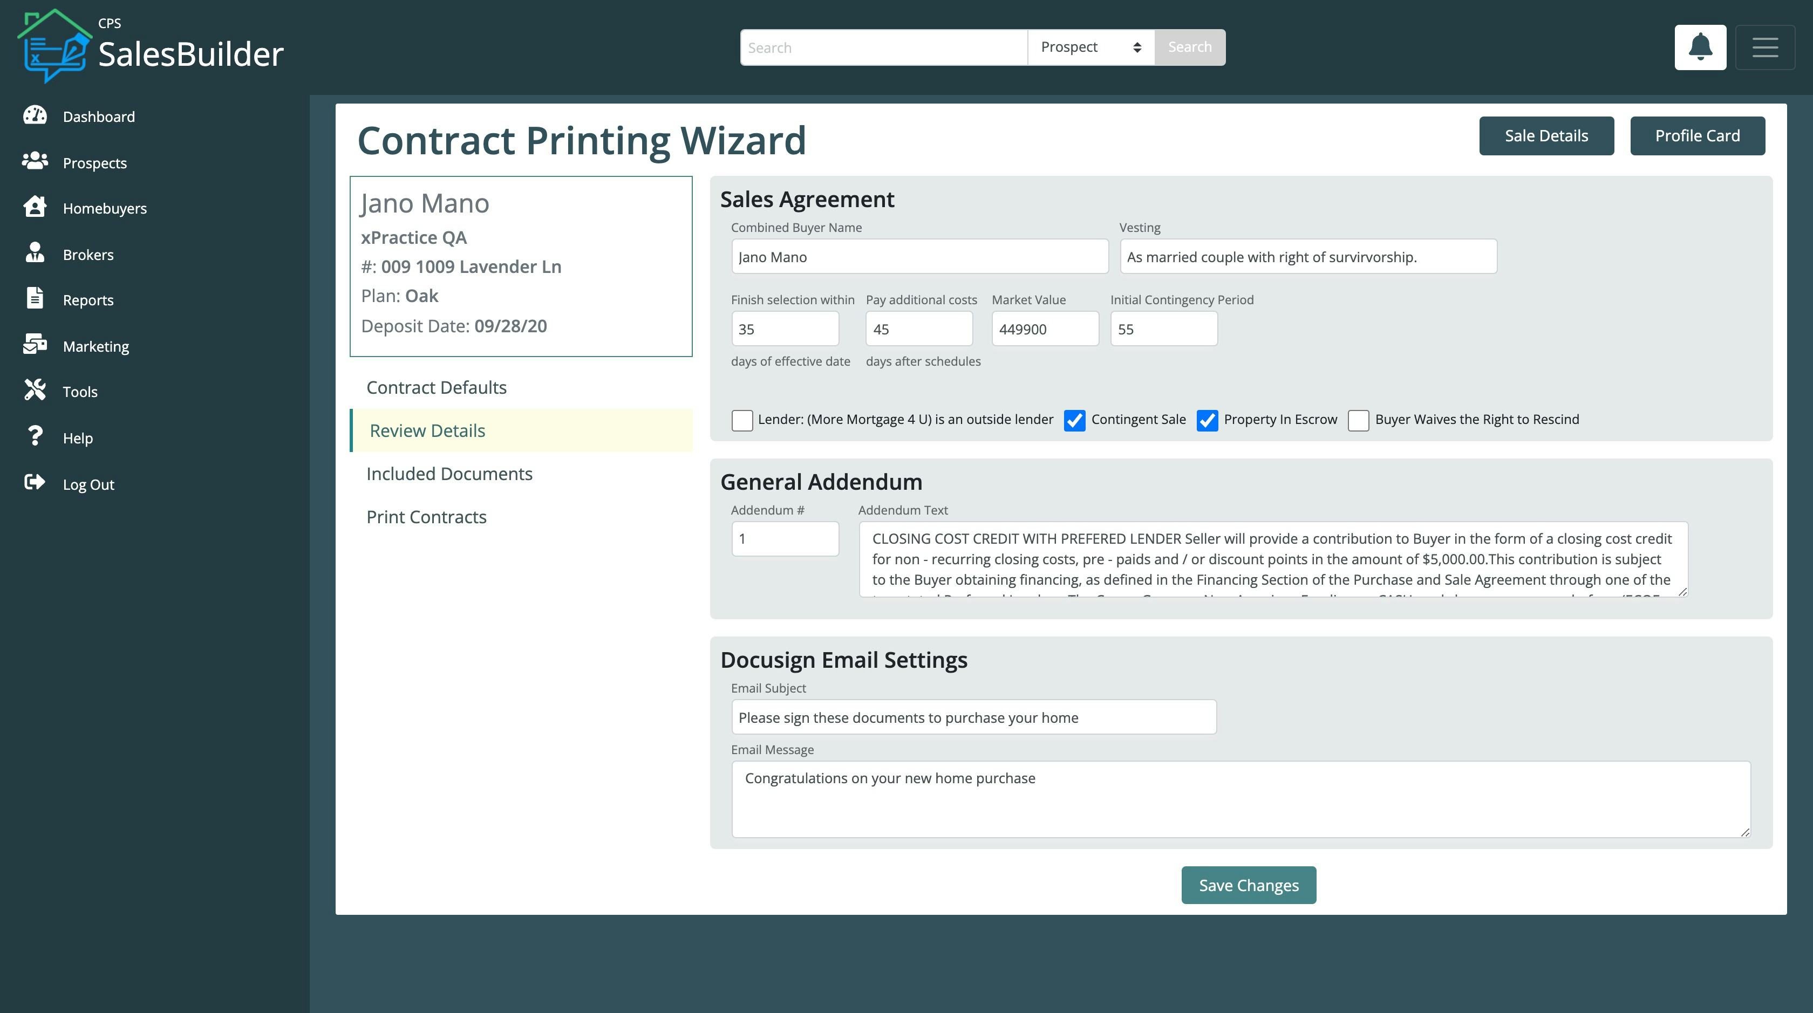This screenshot has width=1813, height=1013.
Task: Click the Prospects people icon
Action: click(x=35, y=162)
